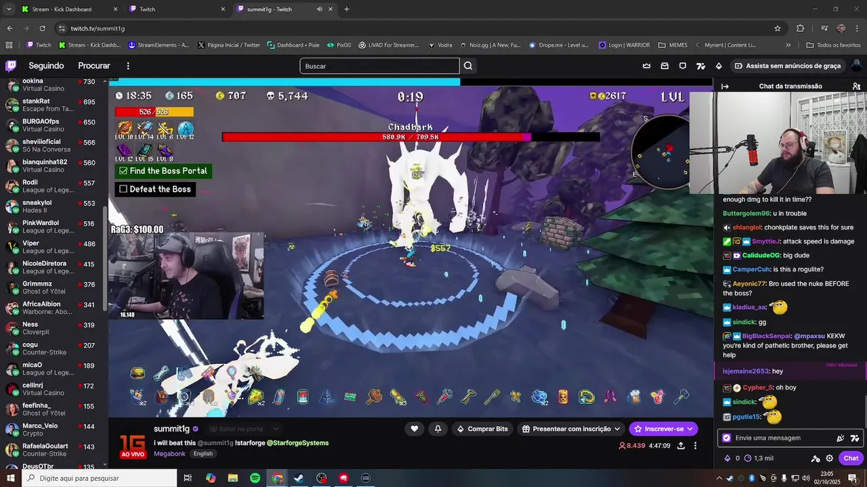
Task: Open Steam from taskbar
Action: pos(299,478)
